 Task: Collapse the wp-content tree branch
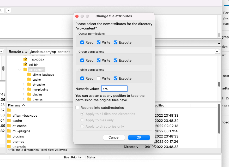[x=19, y=69]
